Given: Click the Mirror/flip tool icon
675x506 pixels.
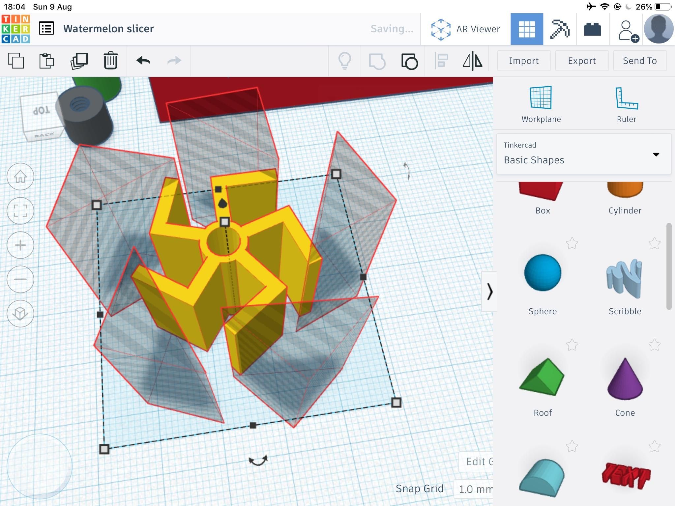Looking at the screenshot, I should click(x=472, y=61).
